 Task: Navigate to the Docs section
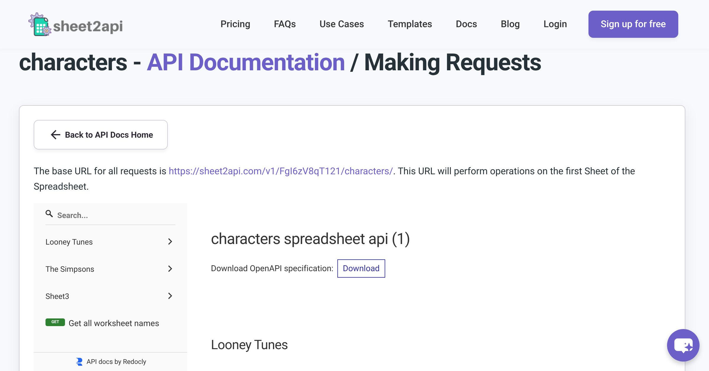466,24
